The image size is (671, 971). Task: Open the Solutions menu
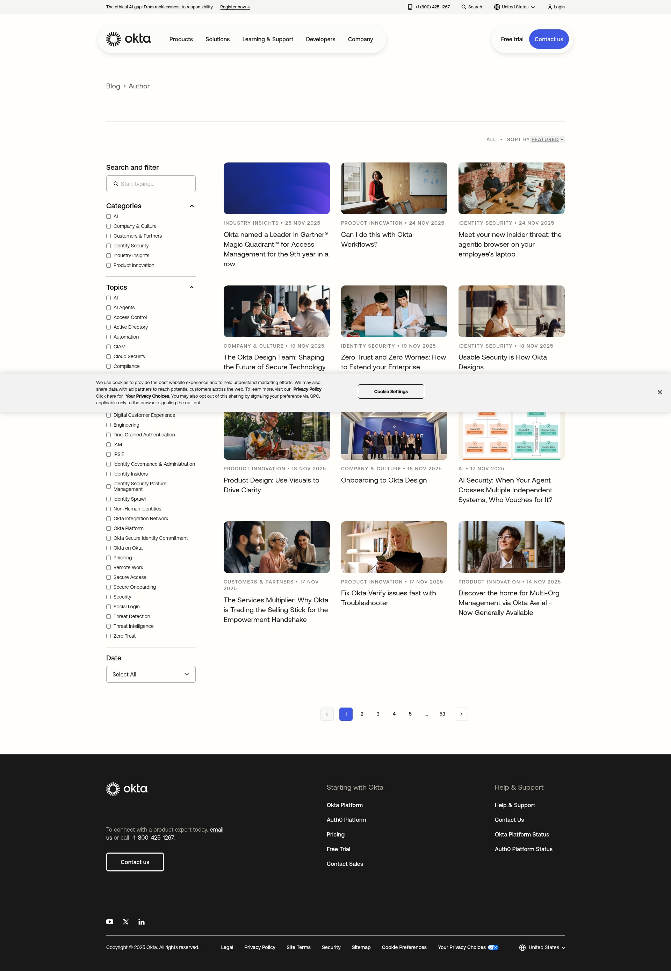pos(217,39)
